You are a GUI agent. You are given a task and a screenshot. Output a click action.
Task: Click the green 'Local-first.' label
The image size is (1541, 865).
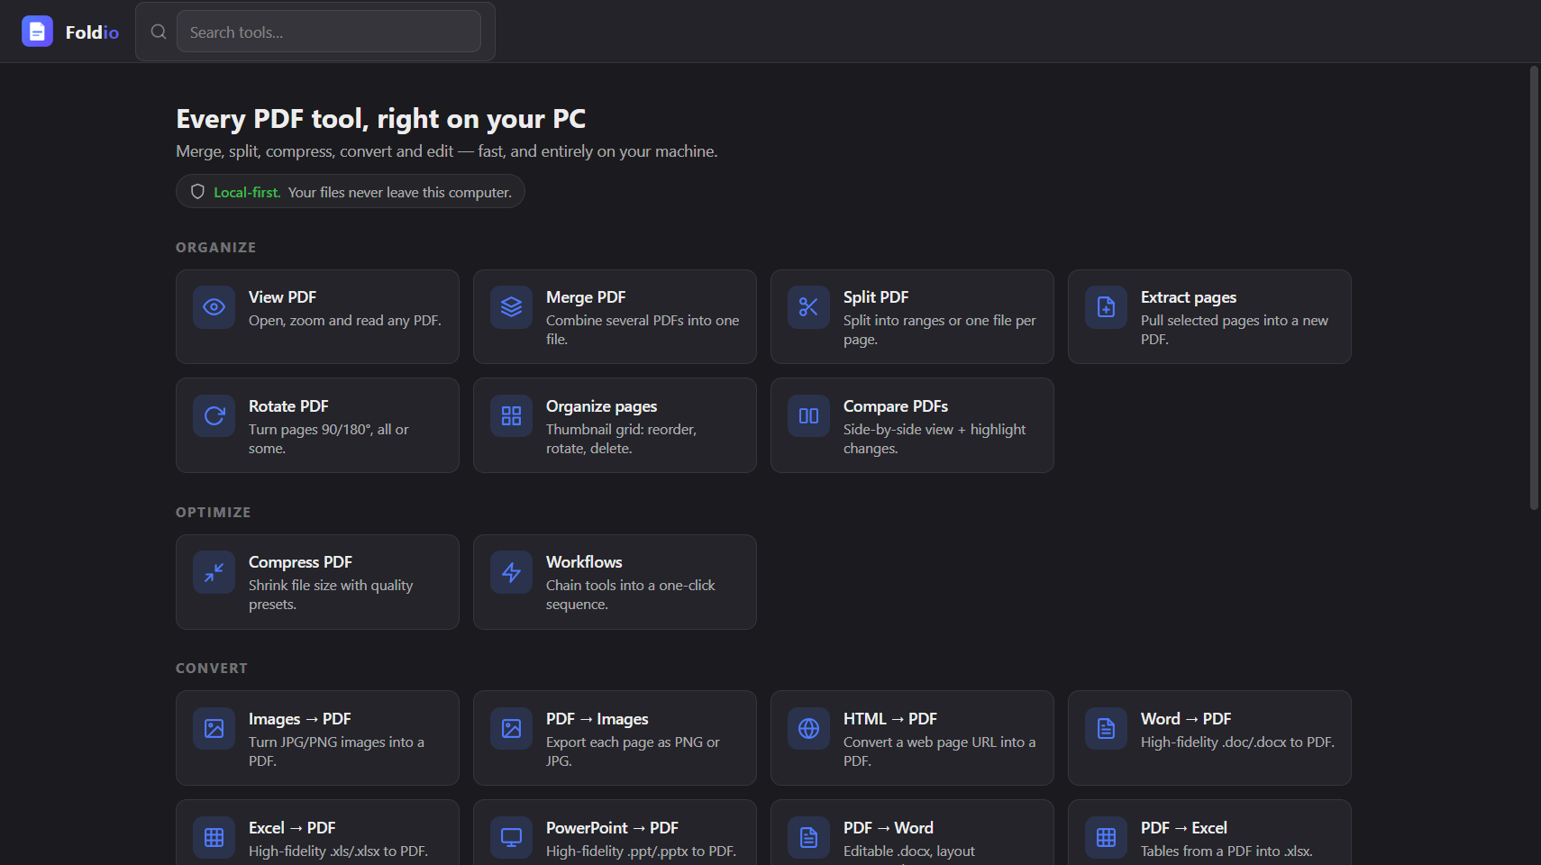click(247, 192)
